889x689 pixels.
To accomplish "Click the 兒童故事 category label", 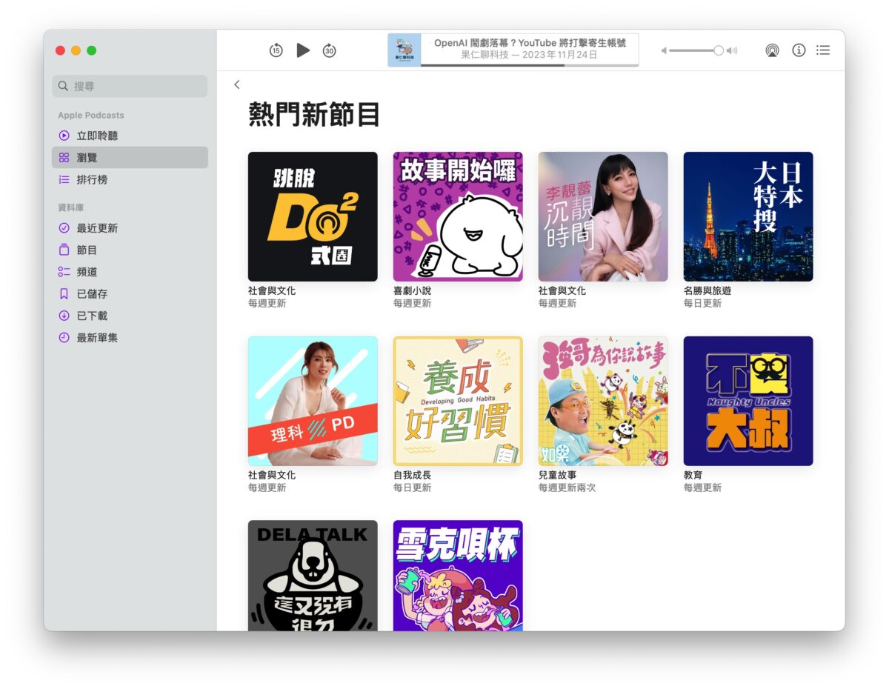I will 558,476.
